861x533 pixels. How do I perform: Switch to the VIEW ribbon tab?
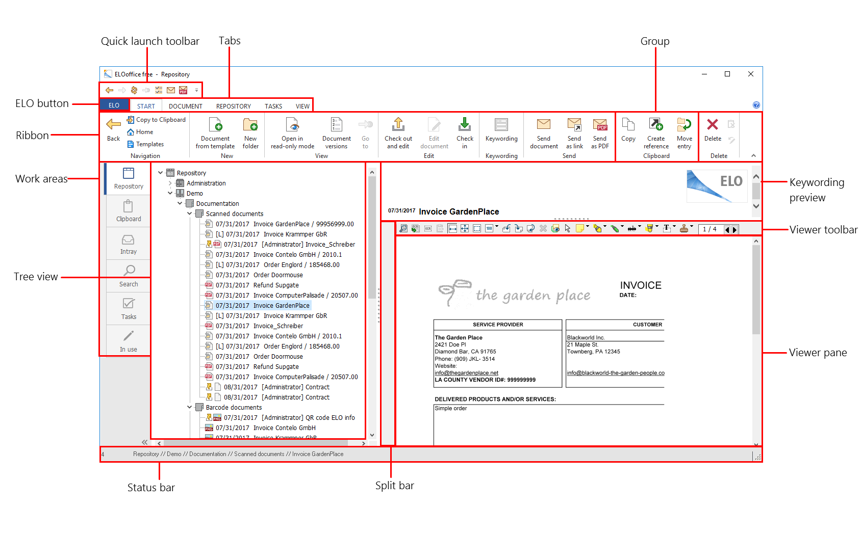click(302, 106)
